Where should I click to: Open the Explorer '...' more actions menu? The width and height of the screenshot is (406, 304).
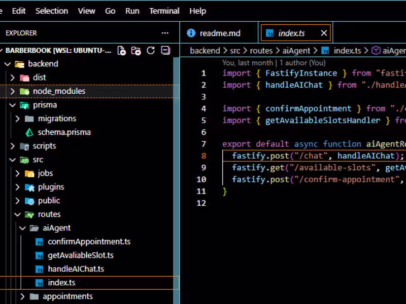165,33
